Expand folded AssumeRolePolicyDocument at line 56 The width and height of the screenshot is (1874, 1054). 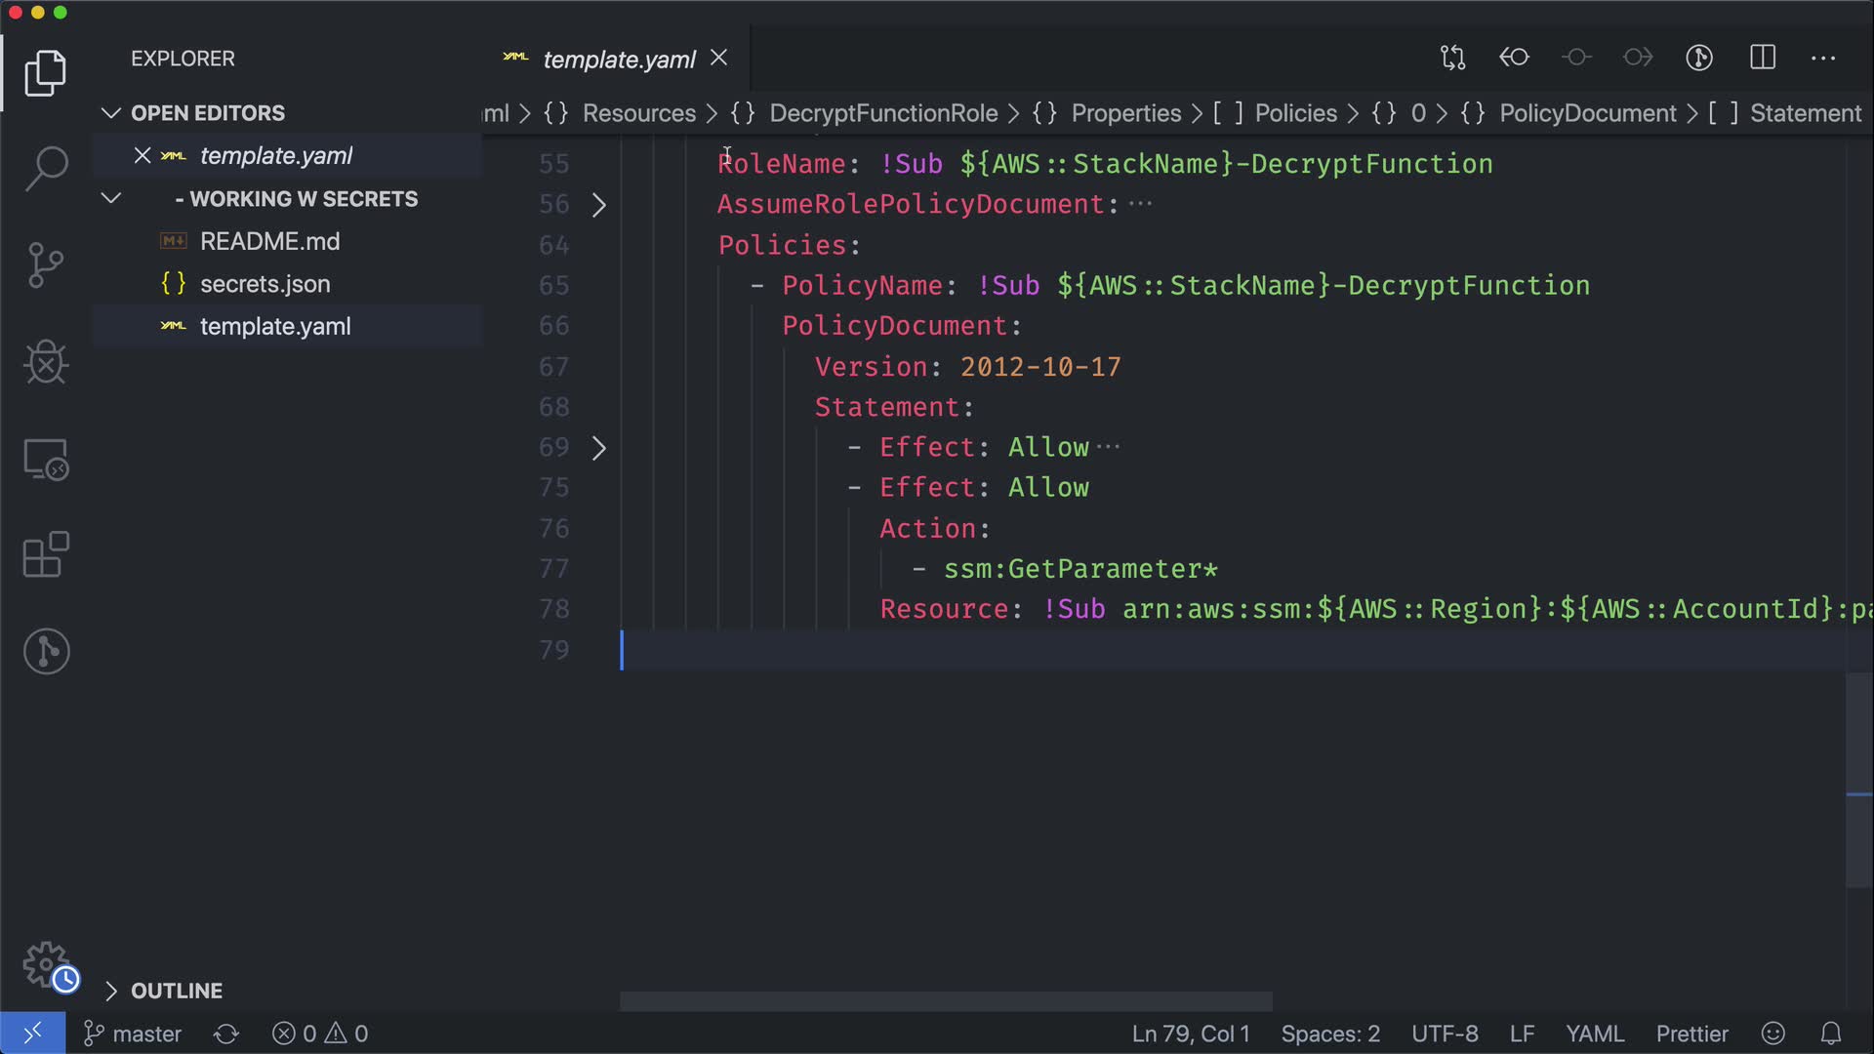coord(599,205)
